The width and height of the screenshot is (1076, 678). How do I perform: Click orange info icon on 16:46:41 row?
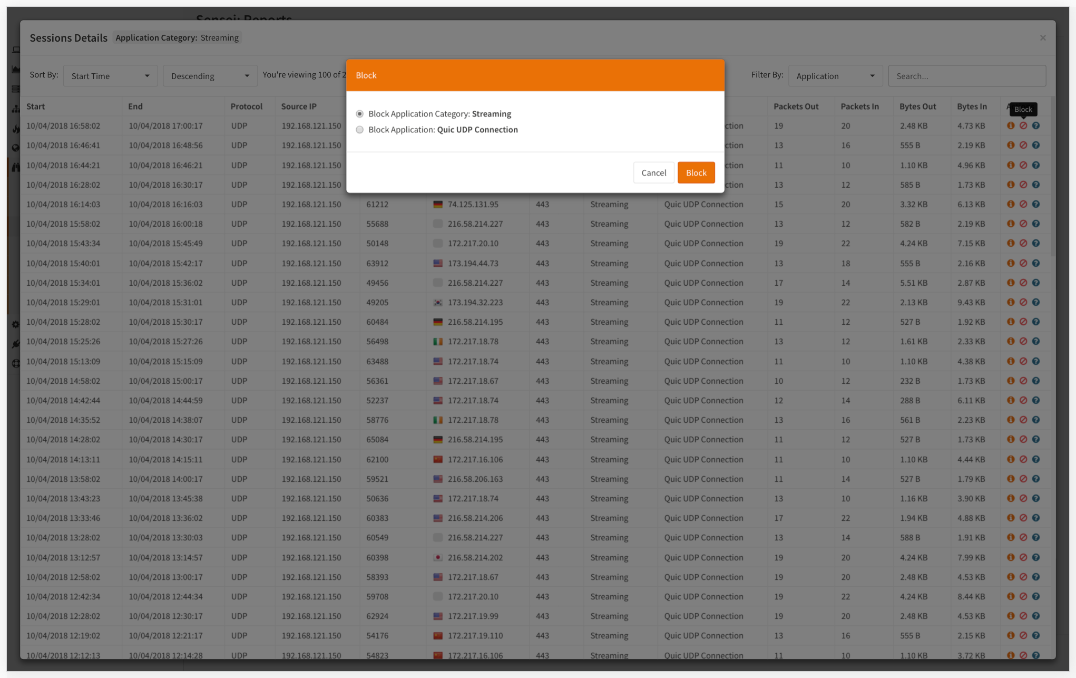click(x=1010, y=145)
